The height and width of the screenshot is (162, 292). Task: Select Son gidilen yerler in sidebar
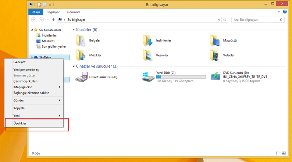pyautogui.click(x=54, y=47)
